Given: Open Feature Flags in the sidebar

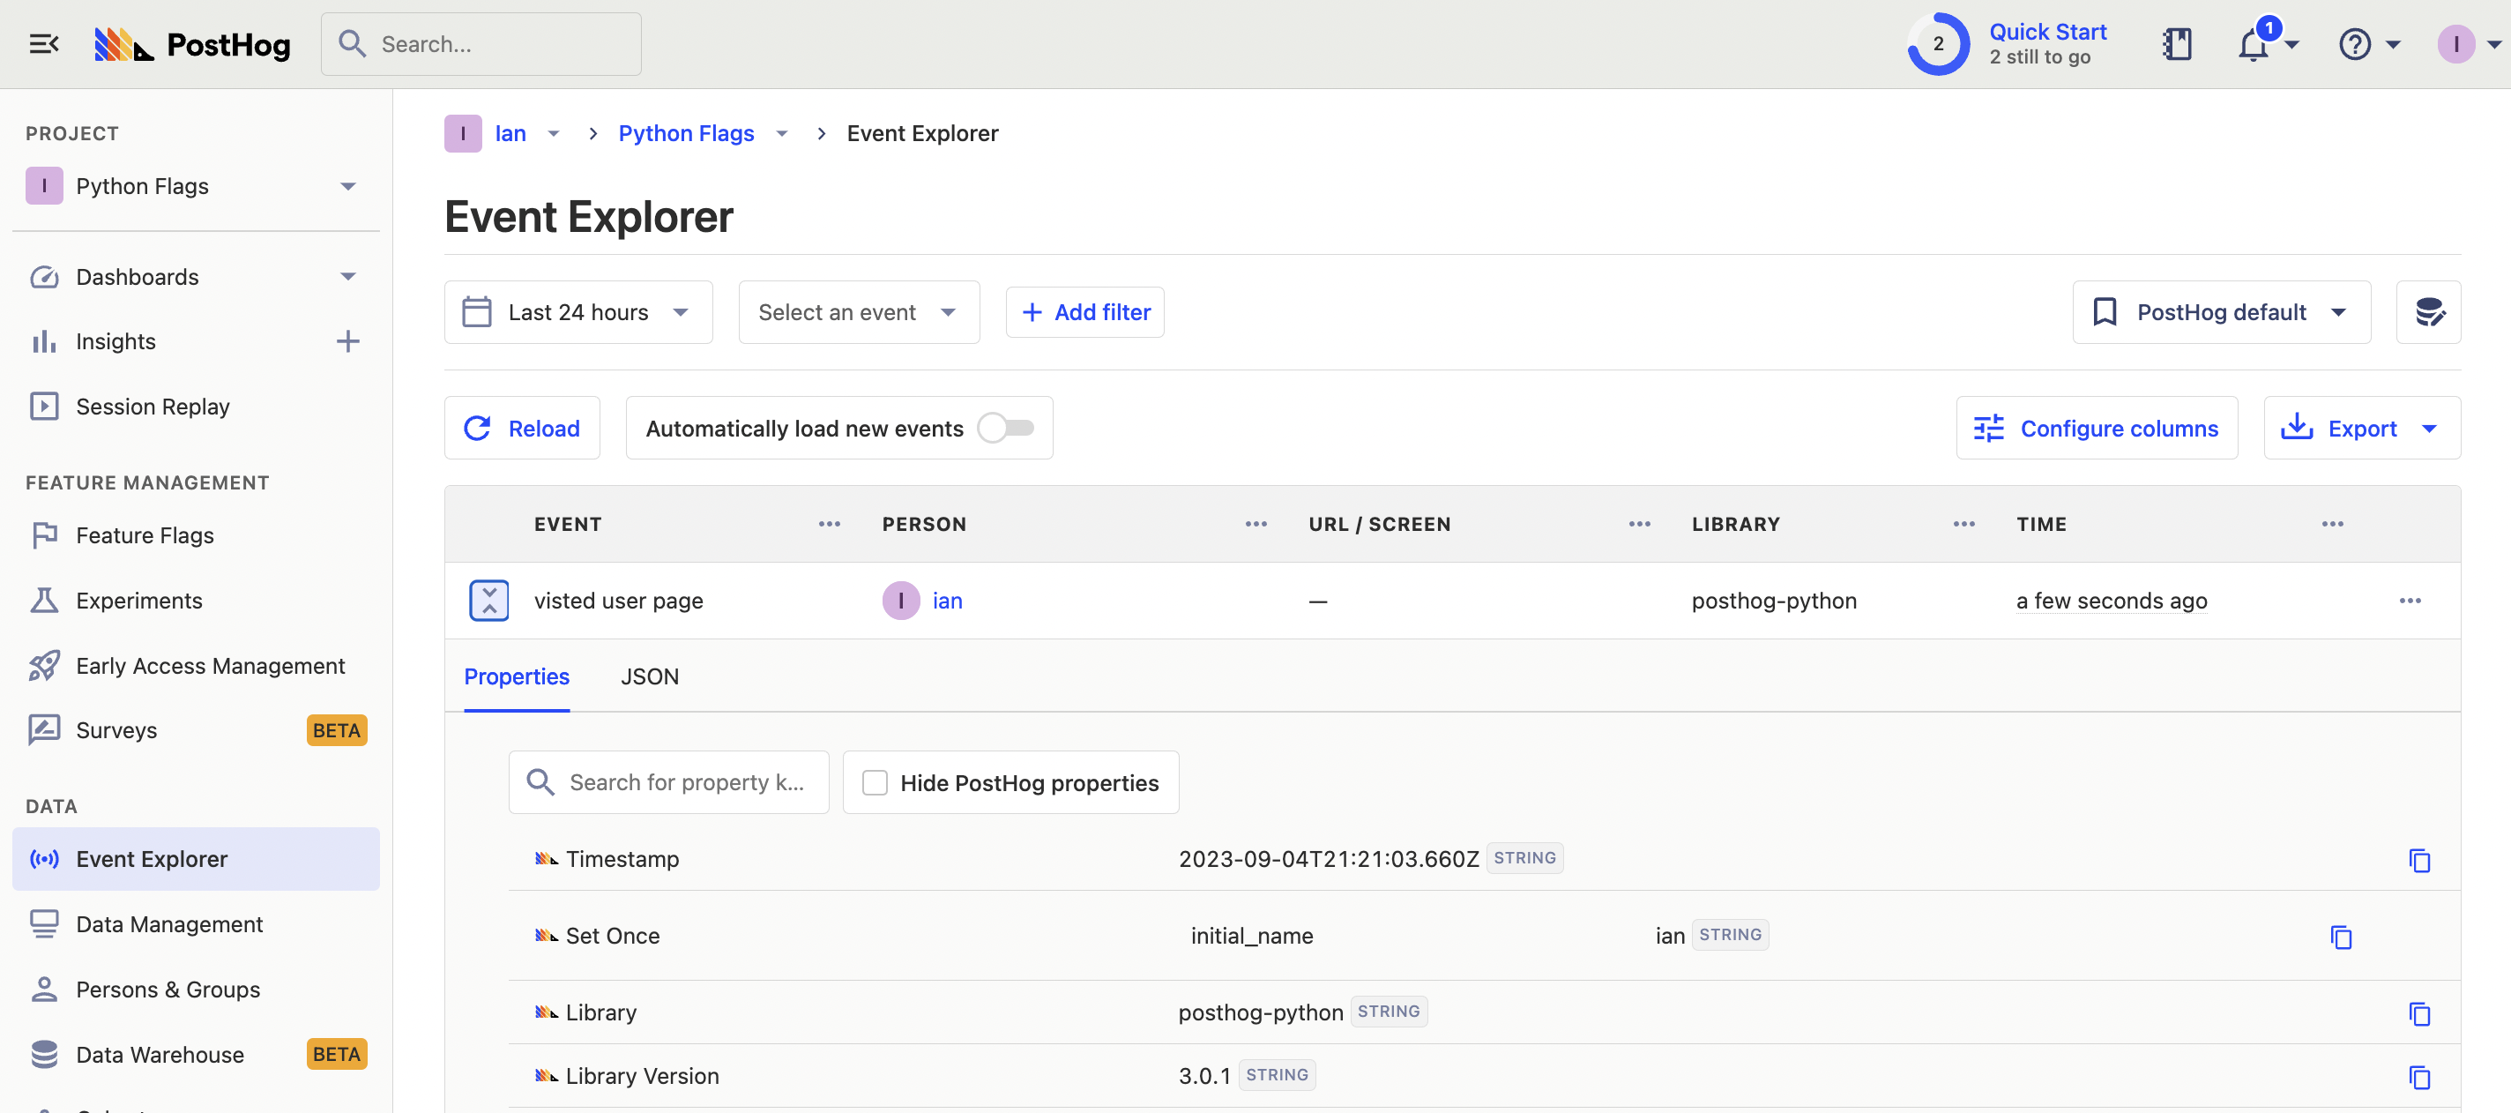Looking at the screenshot, I should 145,535.
